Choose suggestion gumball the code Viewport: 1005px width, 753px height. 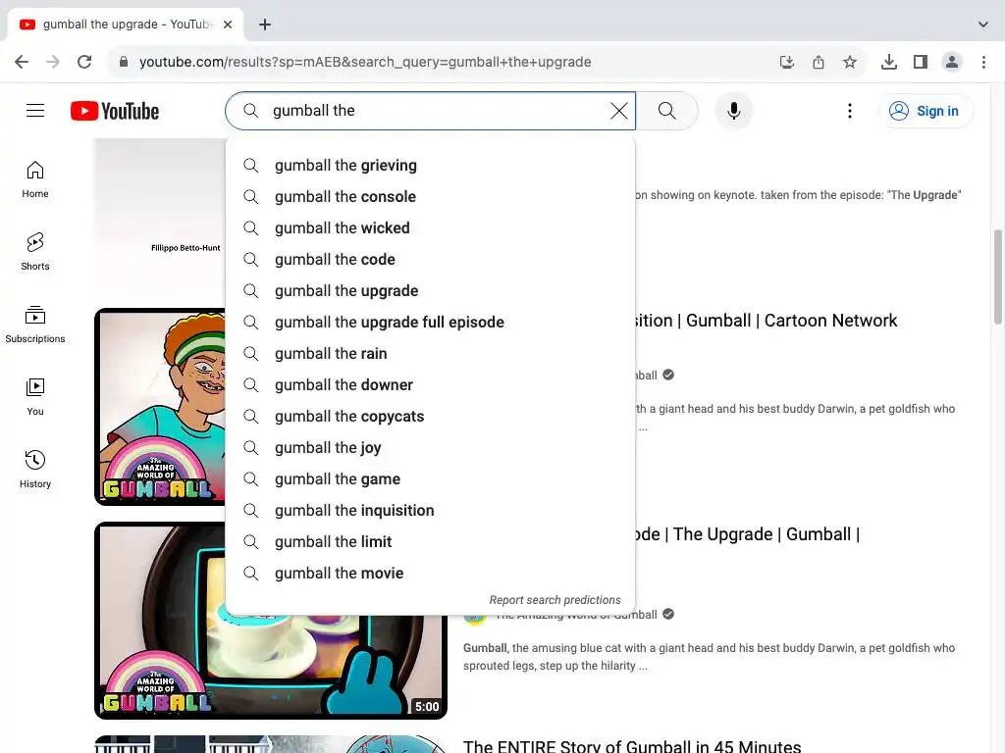pyautogui.click(x=430, y=259)
